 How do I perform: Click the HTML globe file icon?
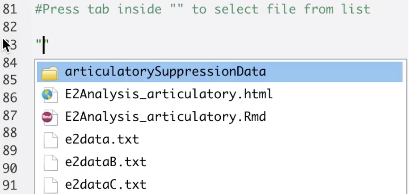pyautogui.click(x=50, y=95)
